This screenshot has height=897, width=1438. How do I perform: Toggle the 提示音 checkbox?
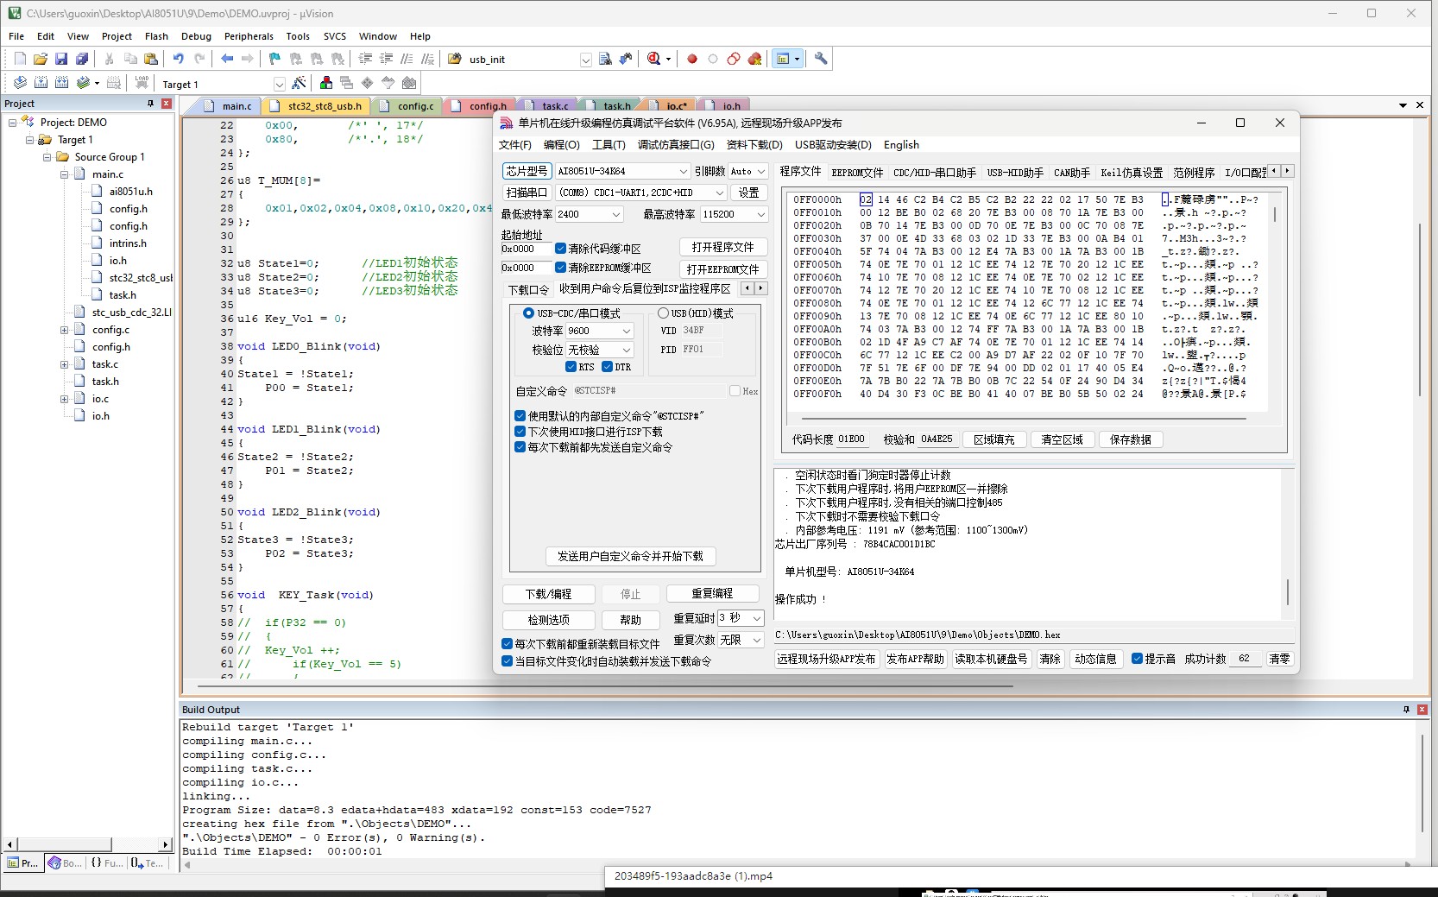(1137, 659)
